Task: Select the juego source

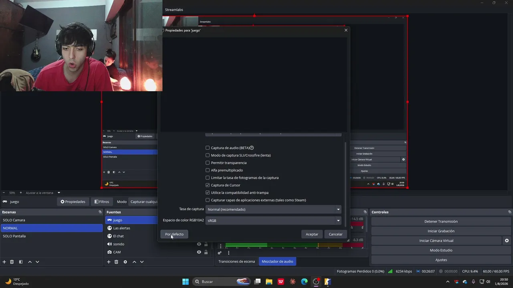Action: click(x=132, y=220)
